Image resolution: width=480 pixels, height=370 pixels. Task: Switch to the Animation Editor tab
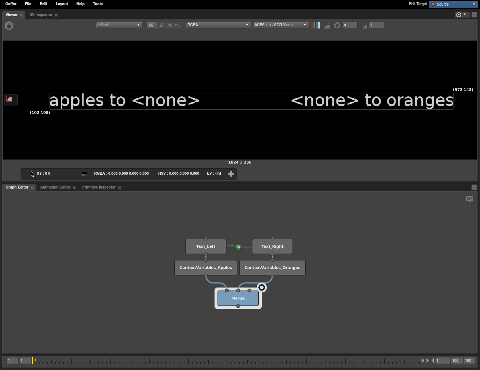[55, 187]
